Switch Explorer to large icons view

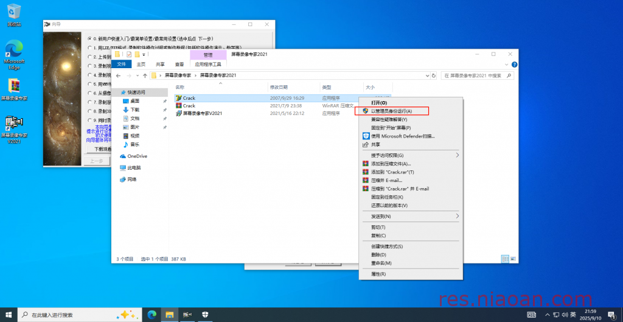click(513, 259)
